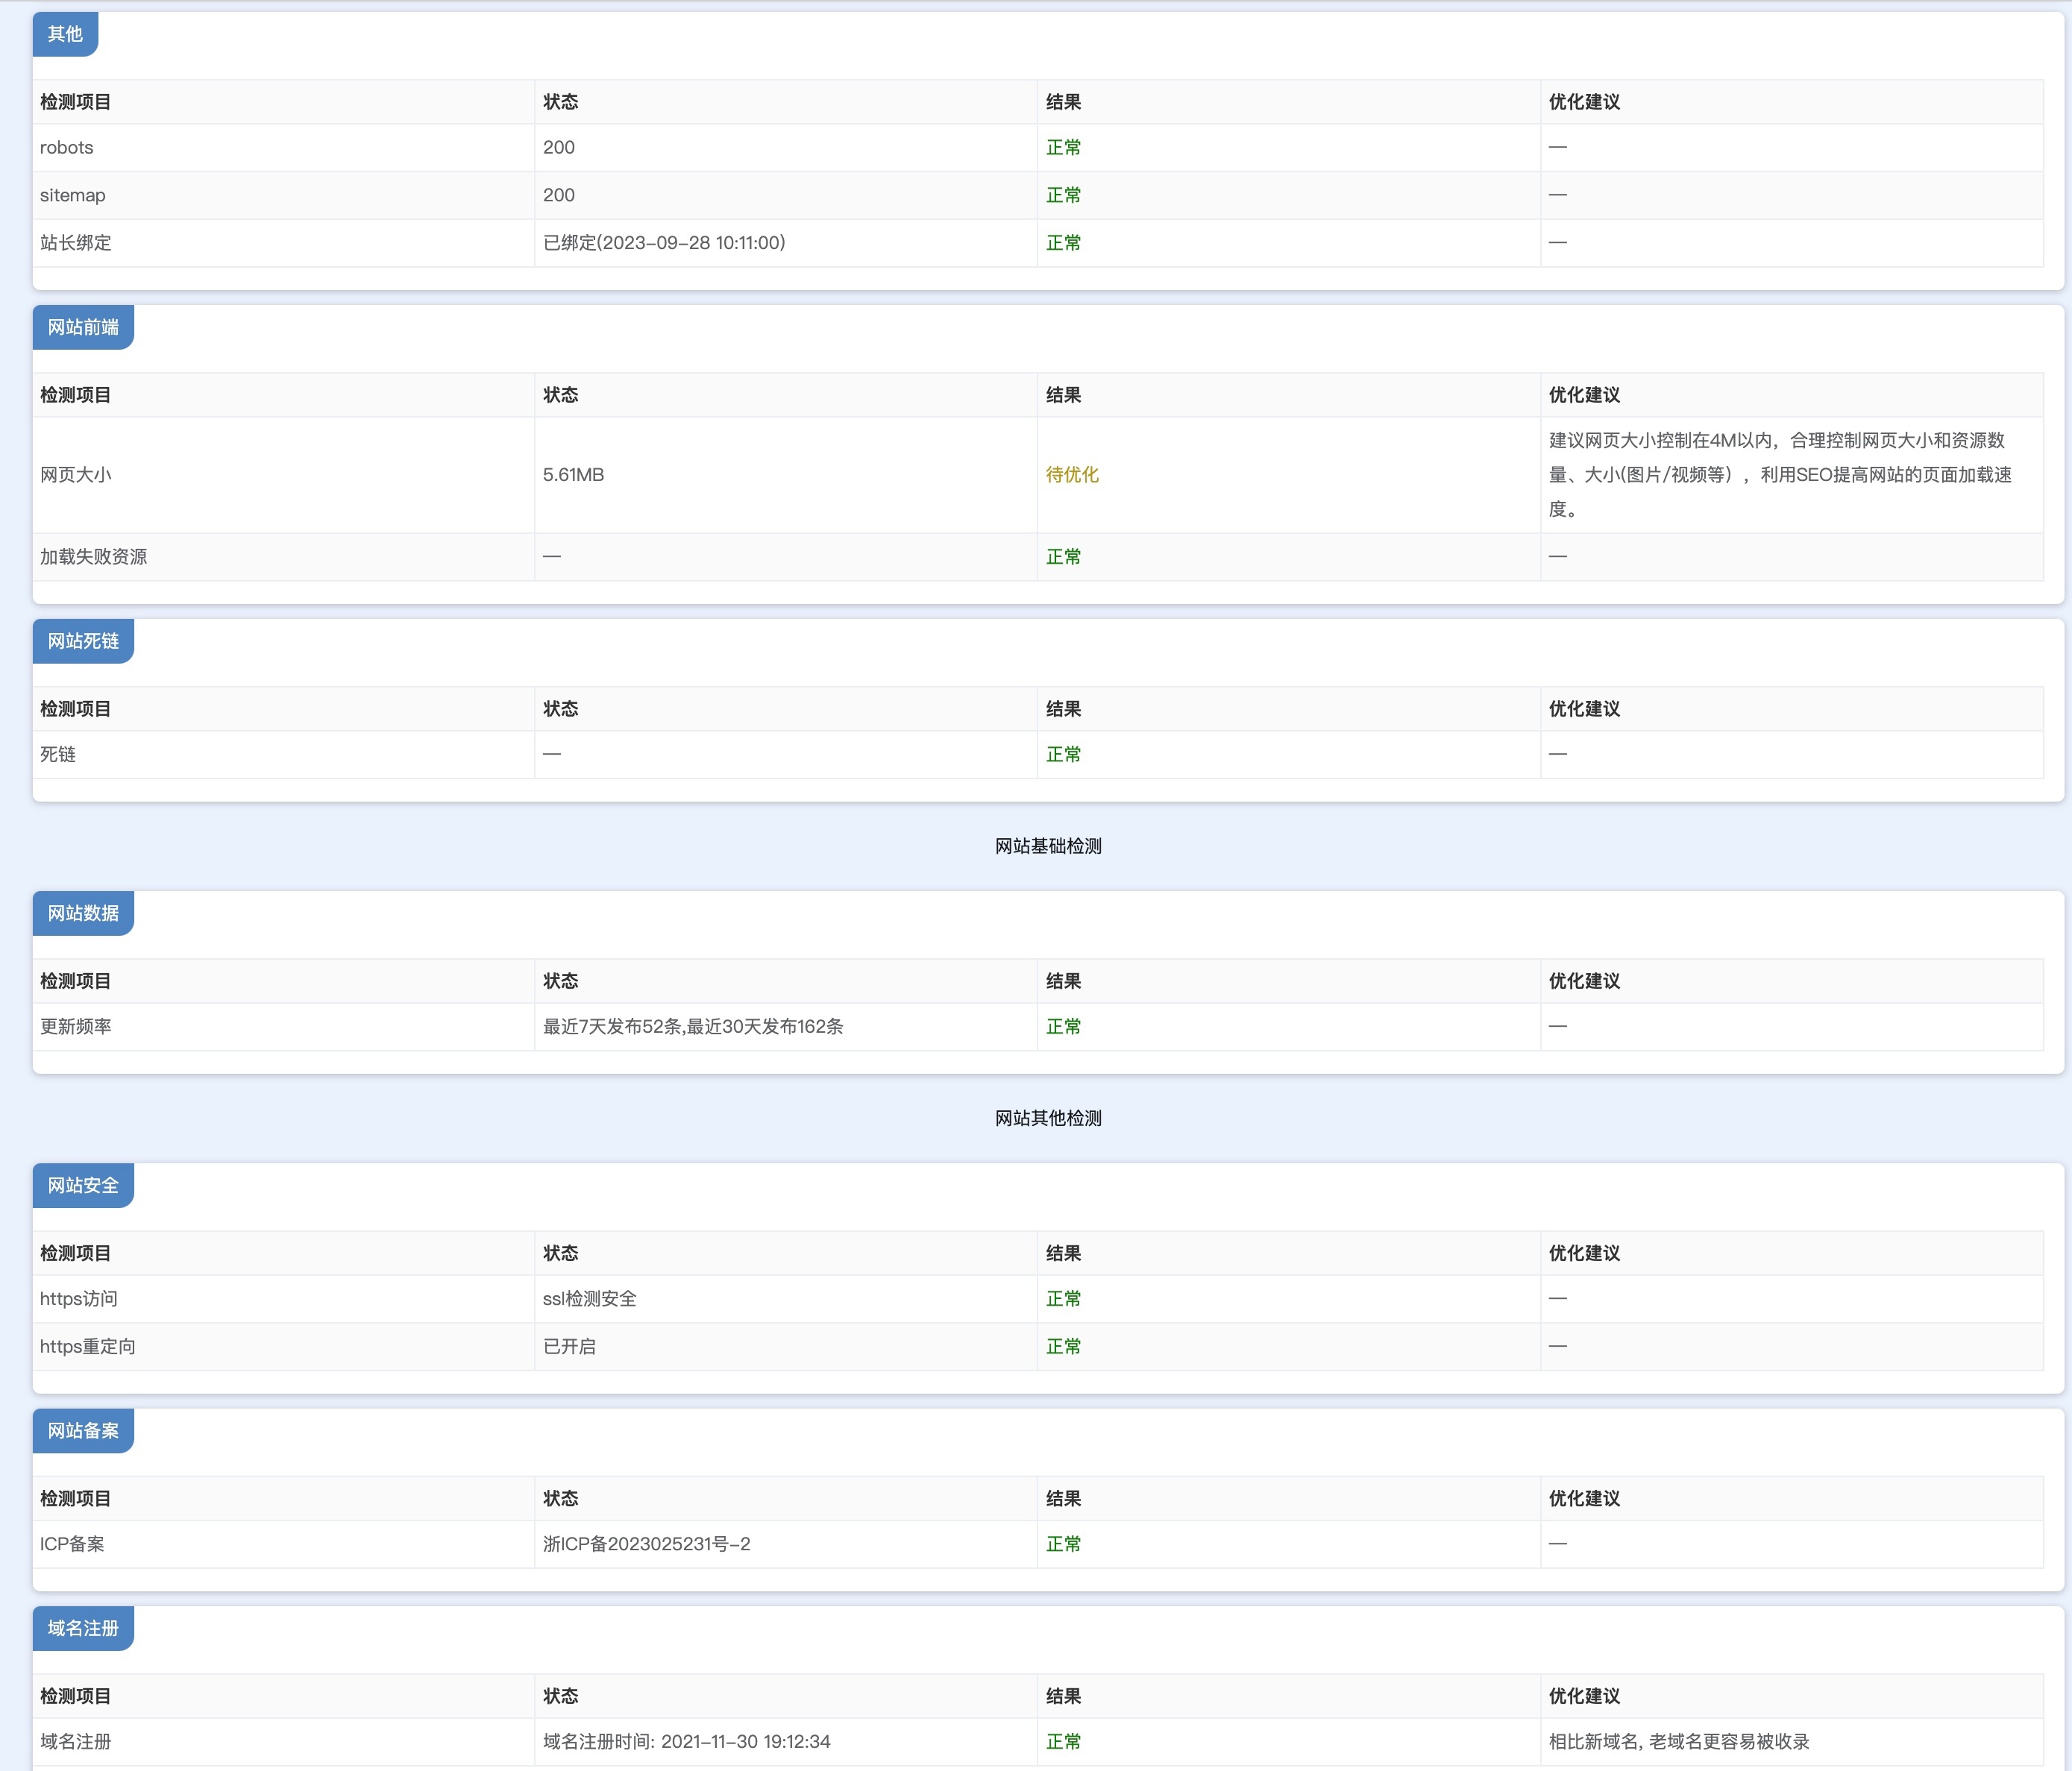Click 优化建议 header in 网站数据 table
2072x1771 pixels.
click(1585, 981)
